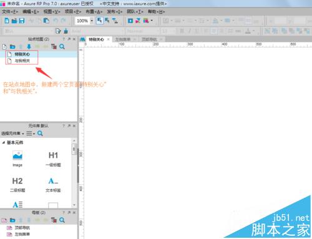This screenshot has height=239, width=312.
Task: Open the Help 帮助 menu
Action: 156,12
